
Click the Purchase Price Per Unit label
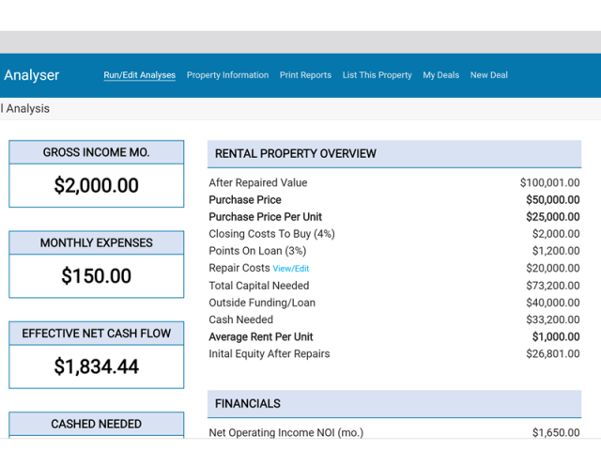(x=265, y=217)
